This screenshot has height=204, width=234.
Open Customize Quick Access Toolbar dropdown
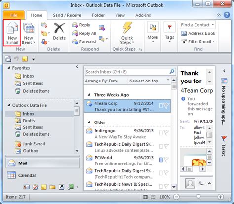tap(34, 59)
